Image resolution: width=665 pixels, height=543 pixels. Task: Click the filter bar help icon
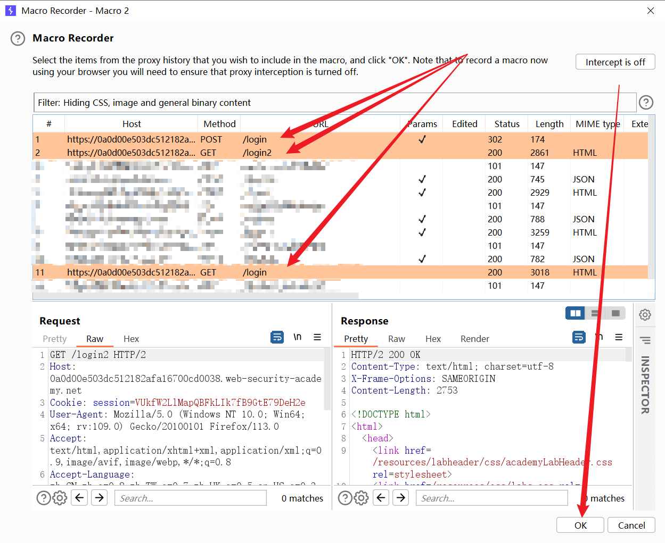tap(645, 103)
